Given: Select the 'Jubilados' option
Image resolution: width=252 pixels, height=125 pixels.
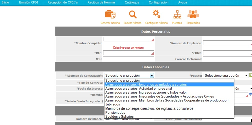Looking at the screenshot, I should click(x=169, y=104).
